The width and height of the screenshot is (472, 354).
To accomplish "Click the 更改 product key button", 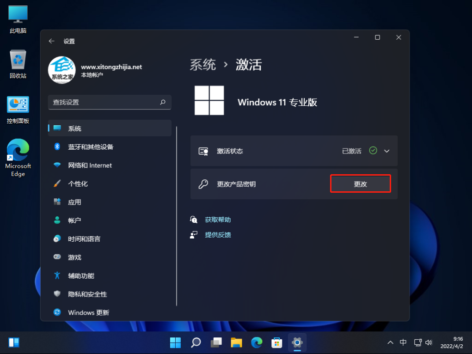I will point(360,183).
